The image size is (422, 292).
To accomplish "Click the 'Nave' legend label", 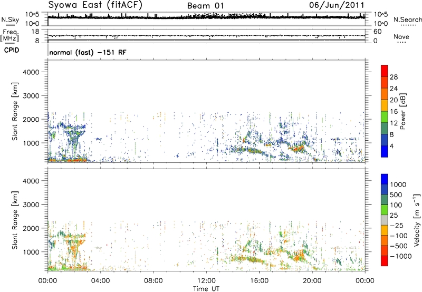I will [401, 36].
